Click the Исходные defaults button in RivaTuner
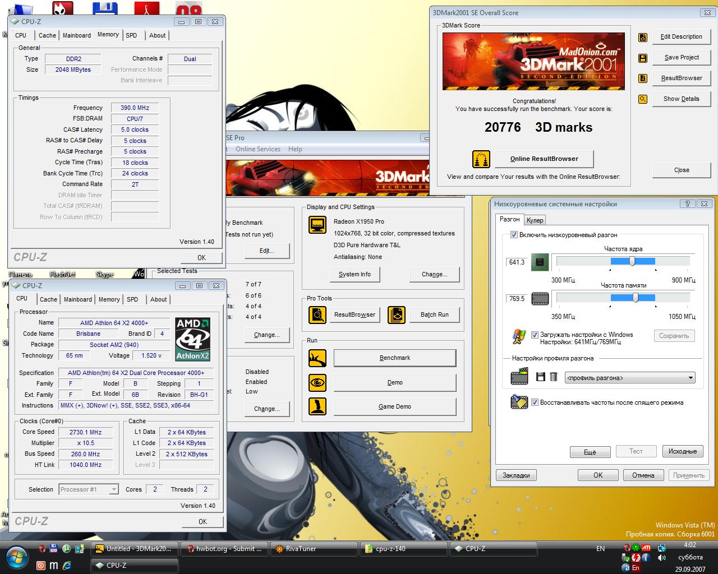718x574 pixels. 683,451
